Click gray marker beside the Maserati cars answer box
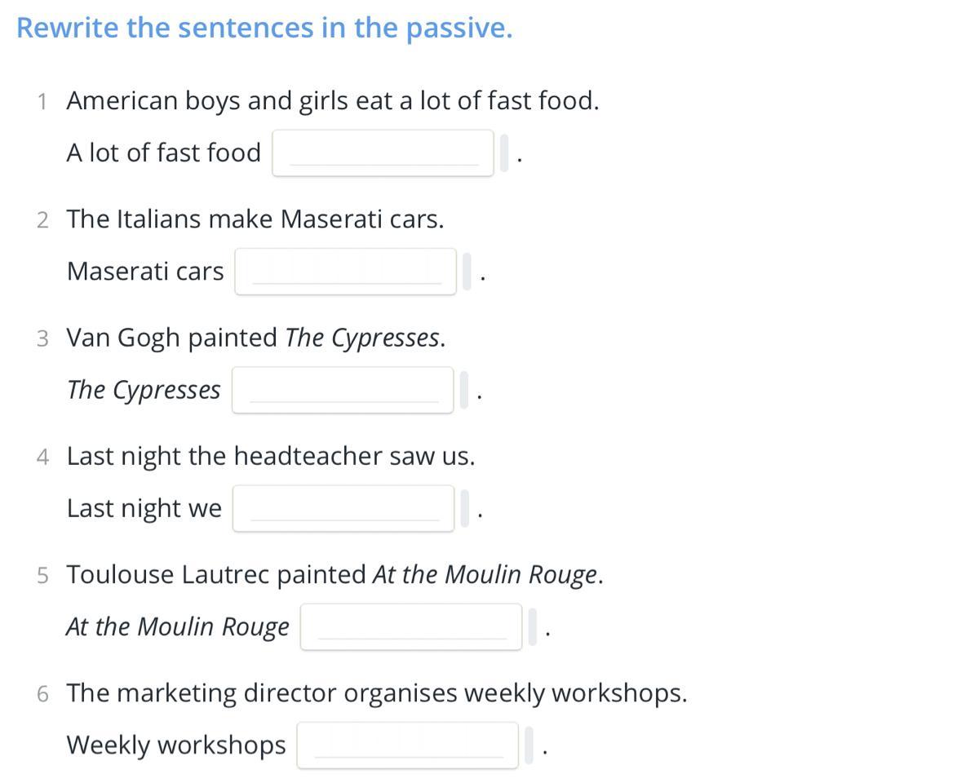The image size is (979, 783). pyautogui.click(x=467, y=271)
